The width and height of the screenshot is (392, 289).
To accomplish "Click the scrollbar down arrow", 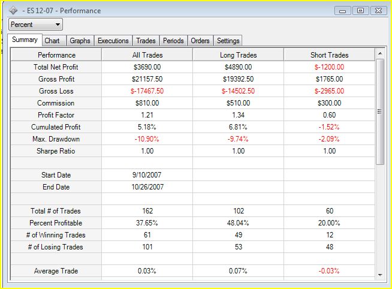I will tap(380, 275).
